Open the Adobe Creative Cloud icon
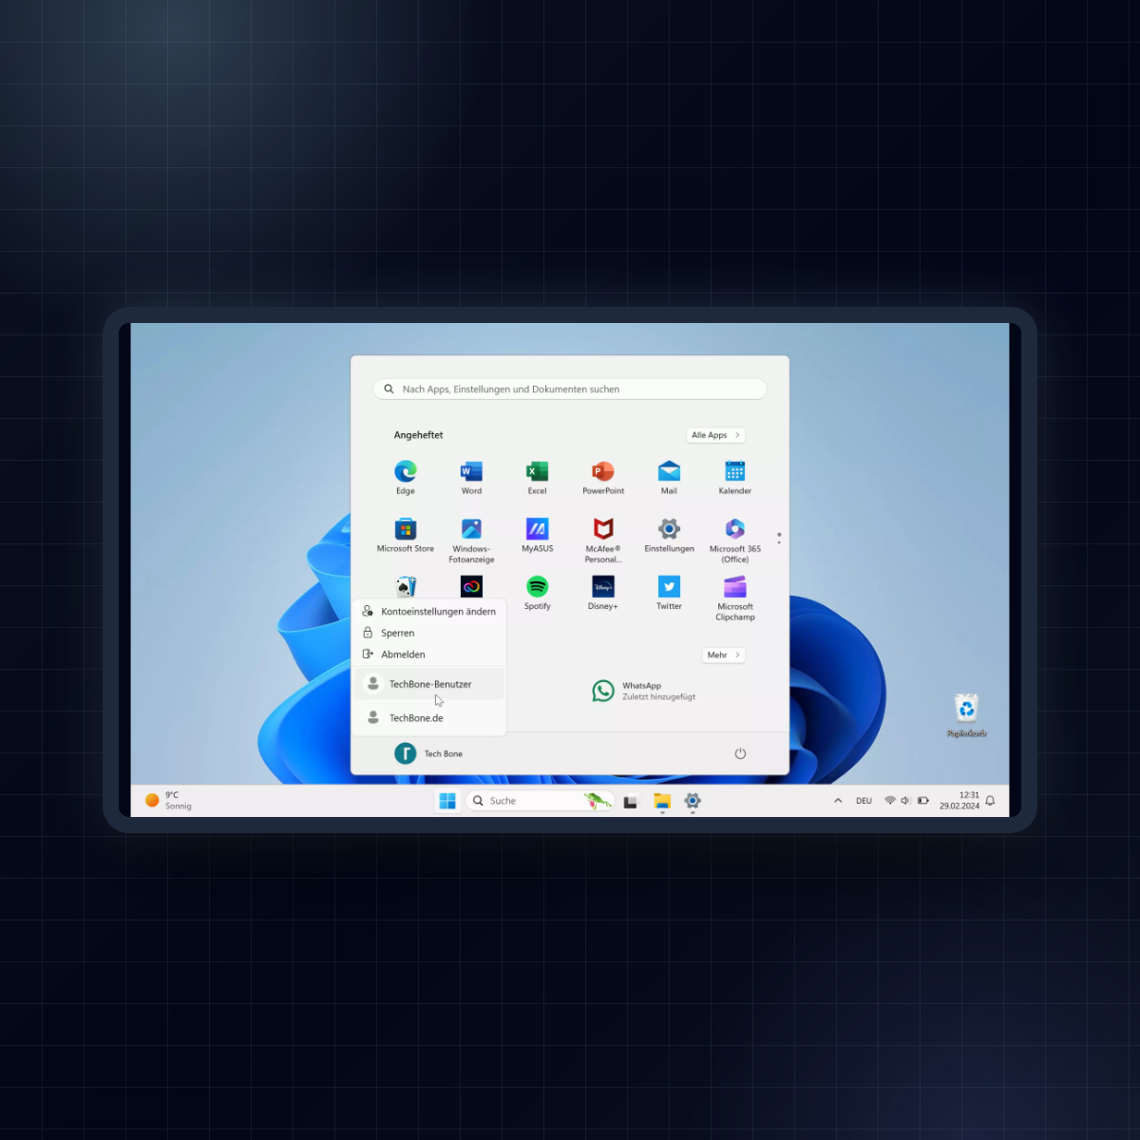Viewport: 1140px width, 1140px height. pyautogui.click(x=471, y=586)
